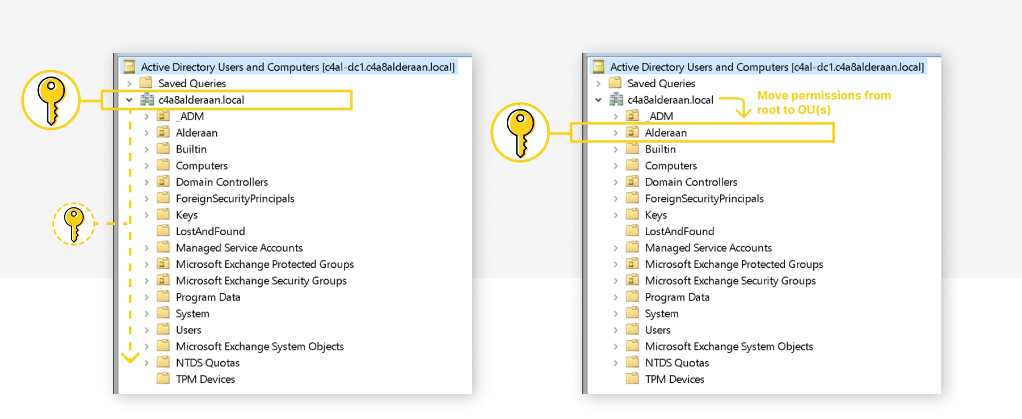Click the Domain Controllers OU icon in left tree
The image size is (1022, 419).
[163, 182]
